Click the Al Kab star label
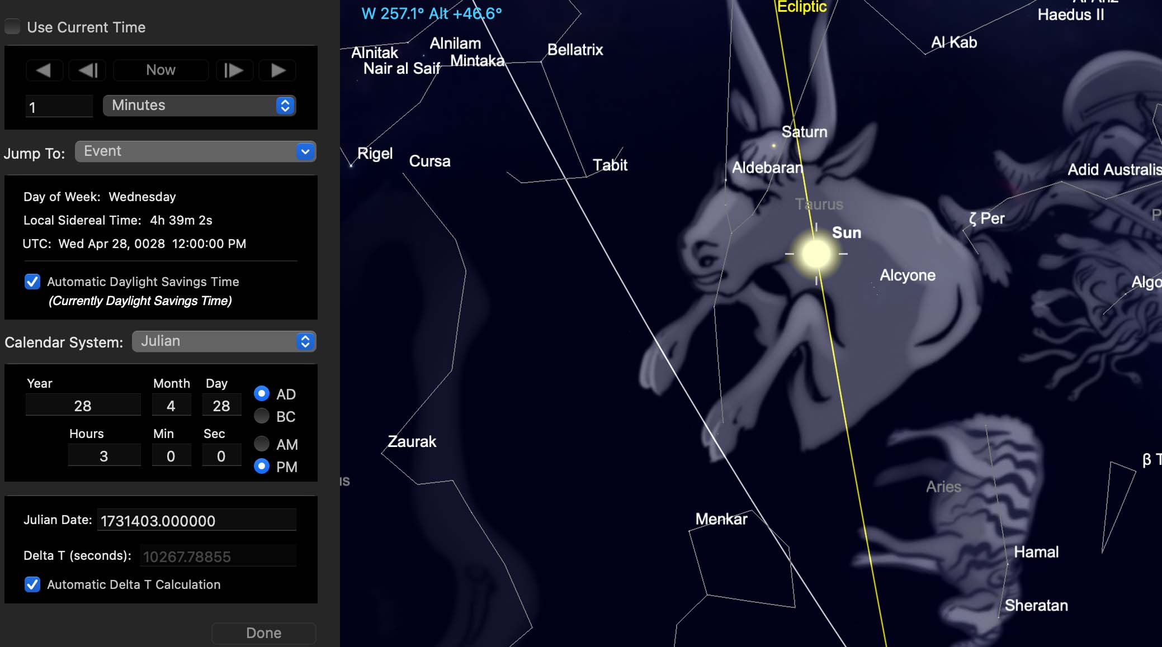This screenshot has height=647, width=1162. pos(954,42)
